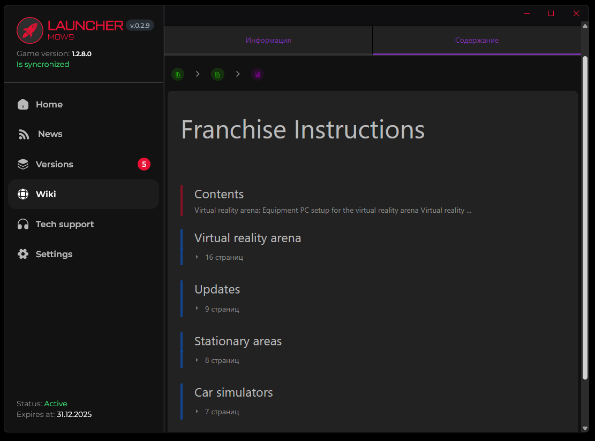Select the Содержание tab
This screenshot has height=441, width=595.
tap(477, 41)
